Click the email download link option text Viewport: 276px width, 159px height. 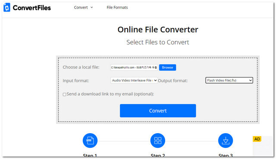[110, 94]
